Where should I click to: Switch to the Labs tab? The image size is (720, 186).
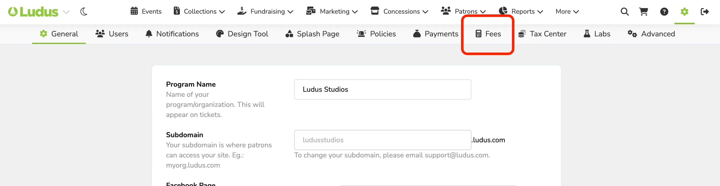[597, 34]
